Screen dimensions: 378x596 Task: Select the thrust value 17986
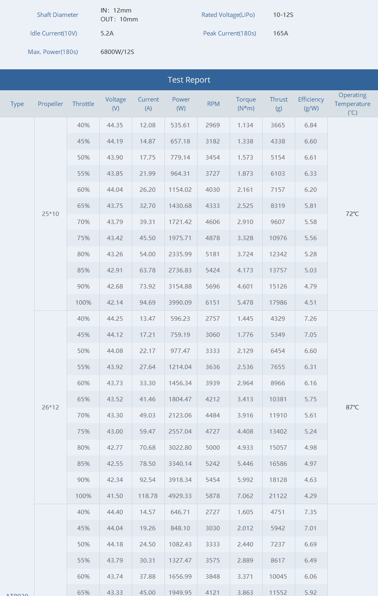click(x=278, y=303)
